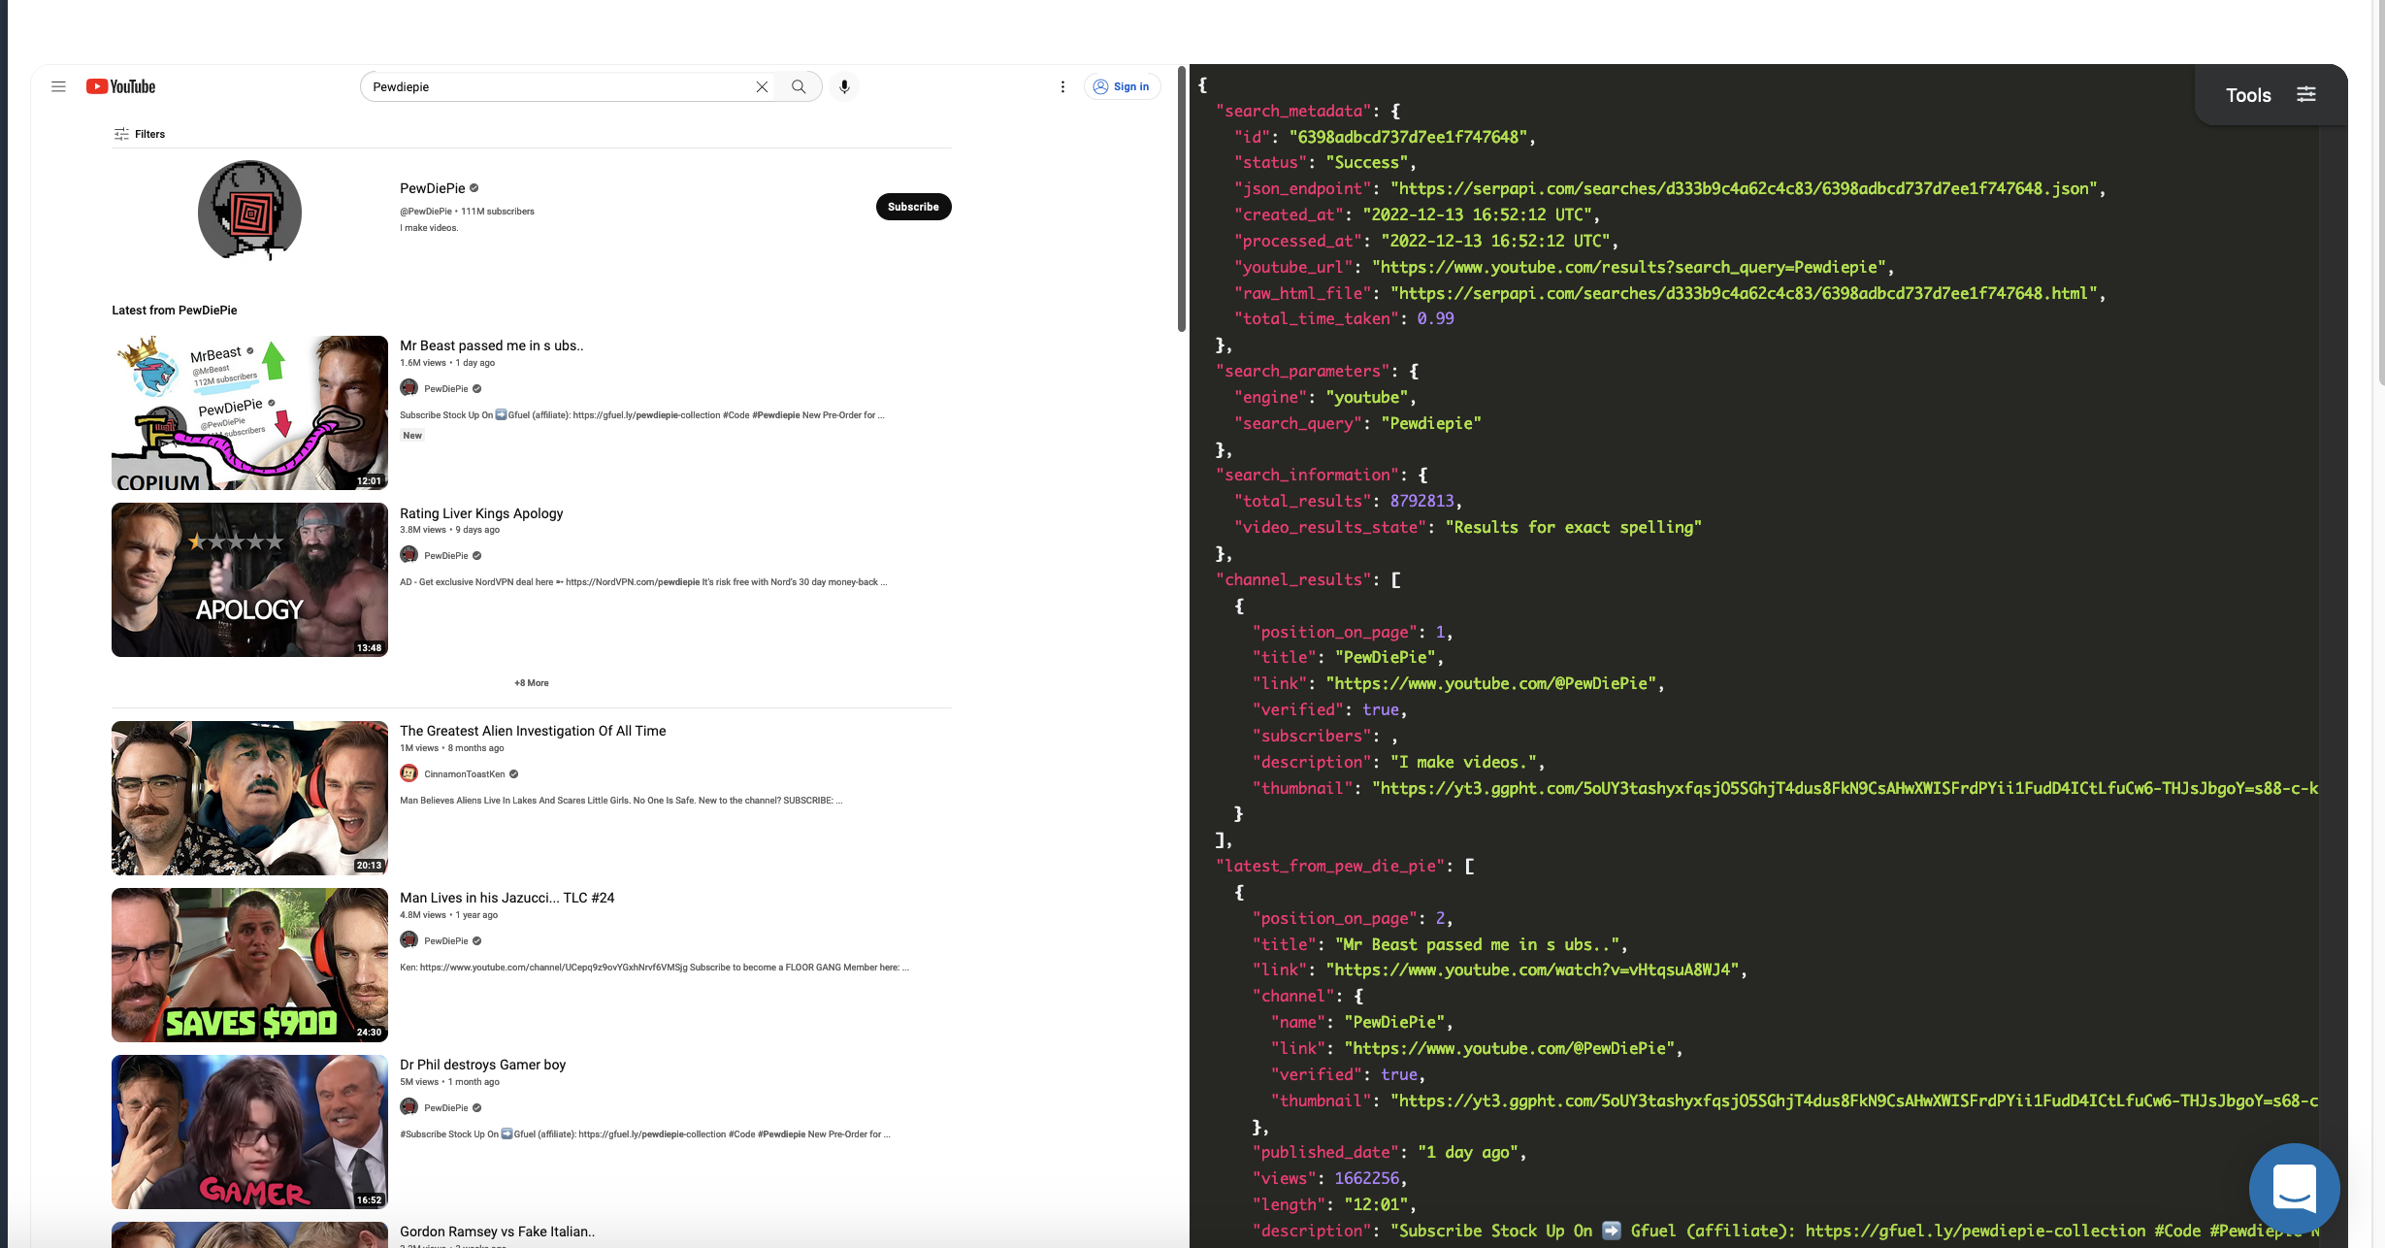
Task: Click CinnamonToastKen under the alien investigation video
Action: 463,773
